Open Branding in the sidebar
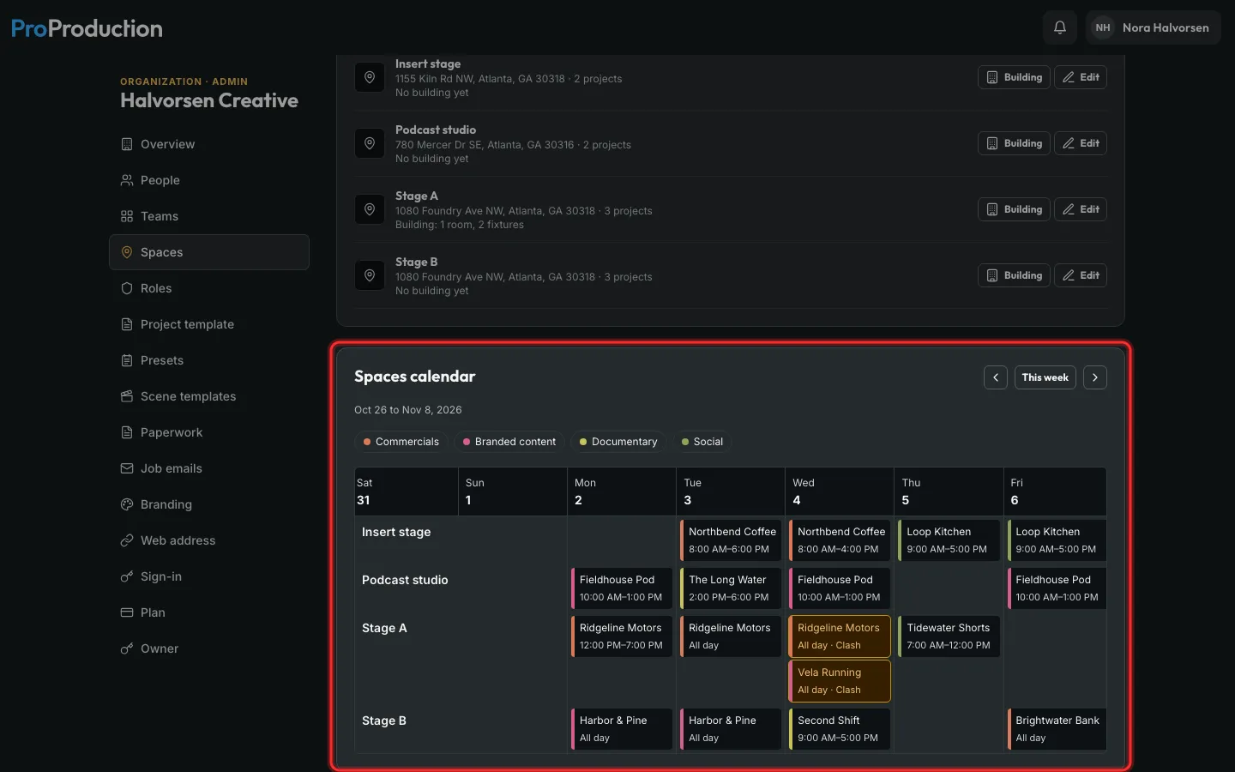 [x=209, y=504]
